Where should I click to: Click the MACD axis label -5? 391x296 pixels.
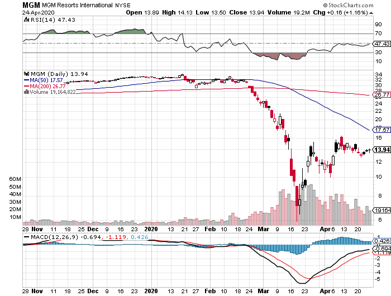378,279
